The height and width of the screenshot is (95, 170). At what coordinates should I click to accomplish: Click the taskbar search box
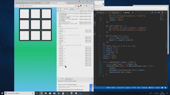pos(19,93)
